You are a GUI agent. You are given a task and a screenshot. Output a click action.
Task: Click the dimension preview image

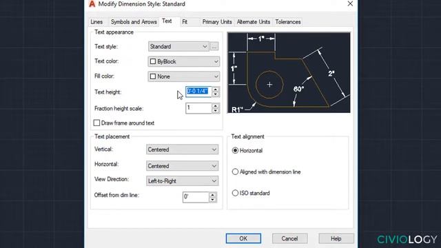(289, 72)
